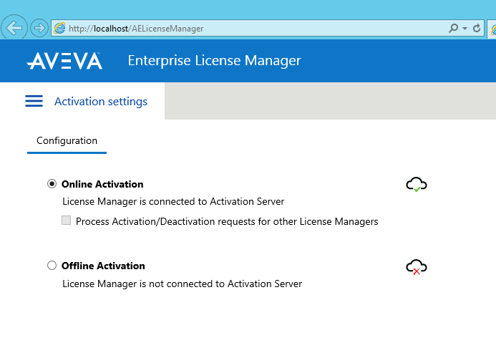The width and height of the screenshot is (496, 363).
Task: Select the Offline Activation radio button
Action: pyautogui.click(x=52, y=265)
